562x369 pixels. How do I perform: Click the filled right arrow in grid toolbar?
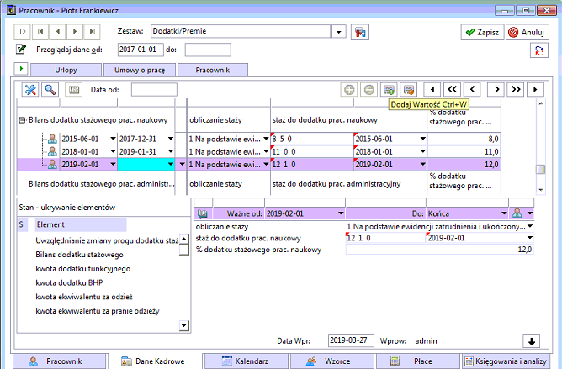[x=535, y=90]
